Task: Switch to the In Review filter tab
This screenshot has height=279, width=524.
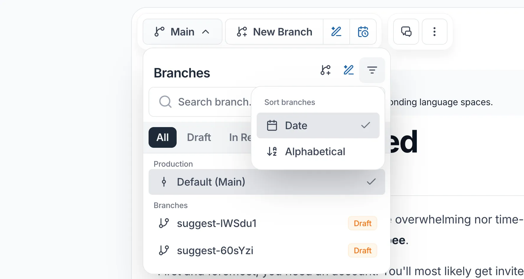Action: click(240, 137)
